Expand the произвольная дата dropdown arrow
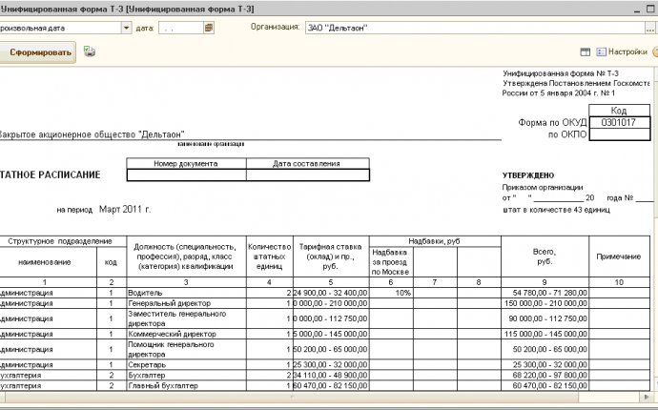The height and width of the screenshot is (410, 658). click(126, 28)
